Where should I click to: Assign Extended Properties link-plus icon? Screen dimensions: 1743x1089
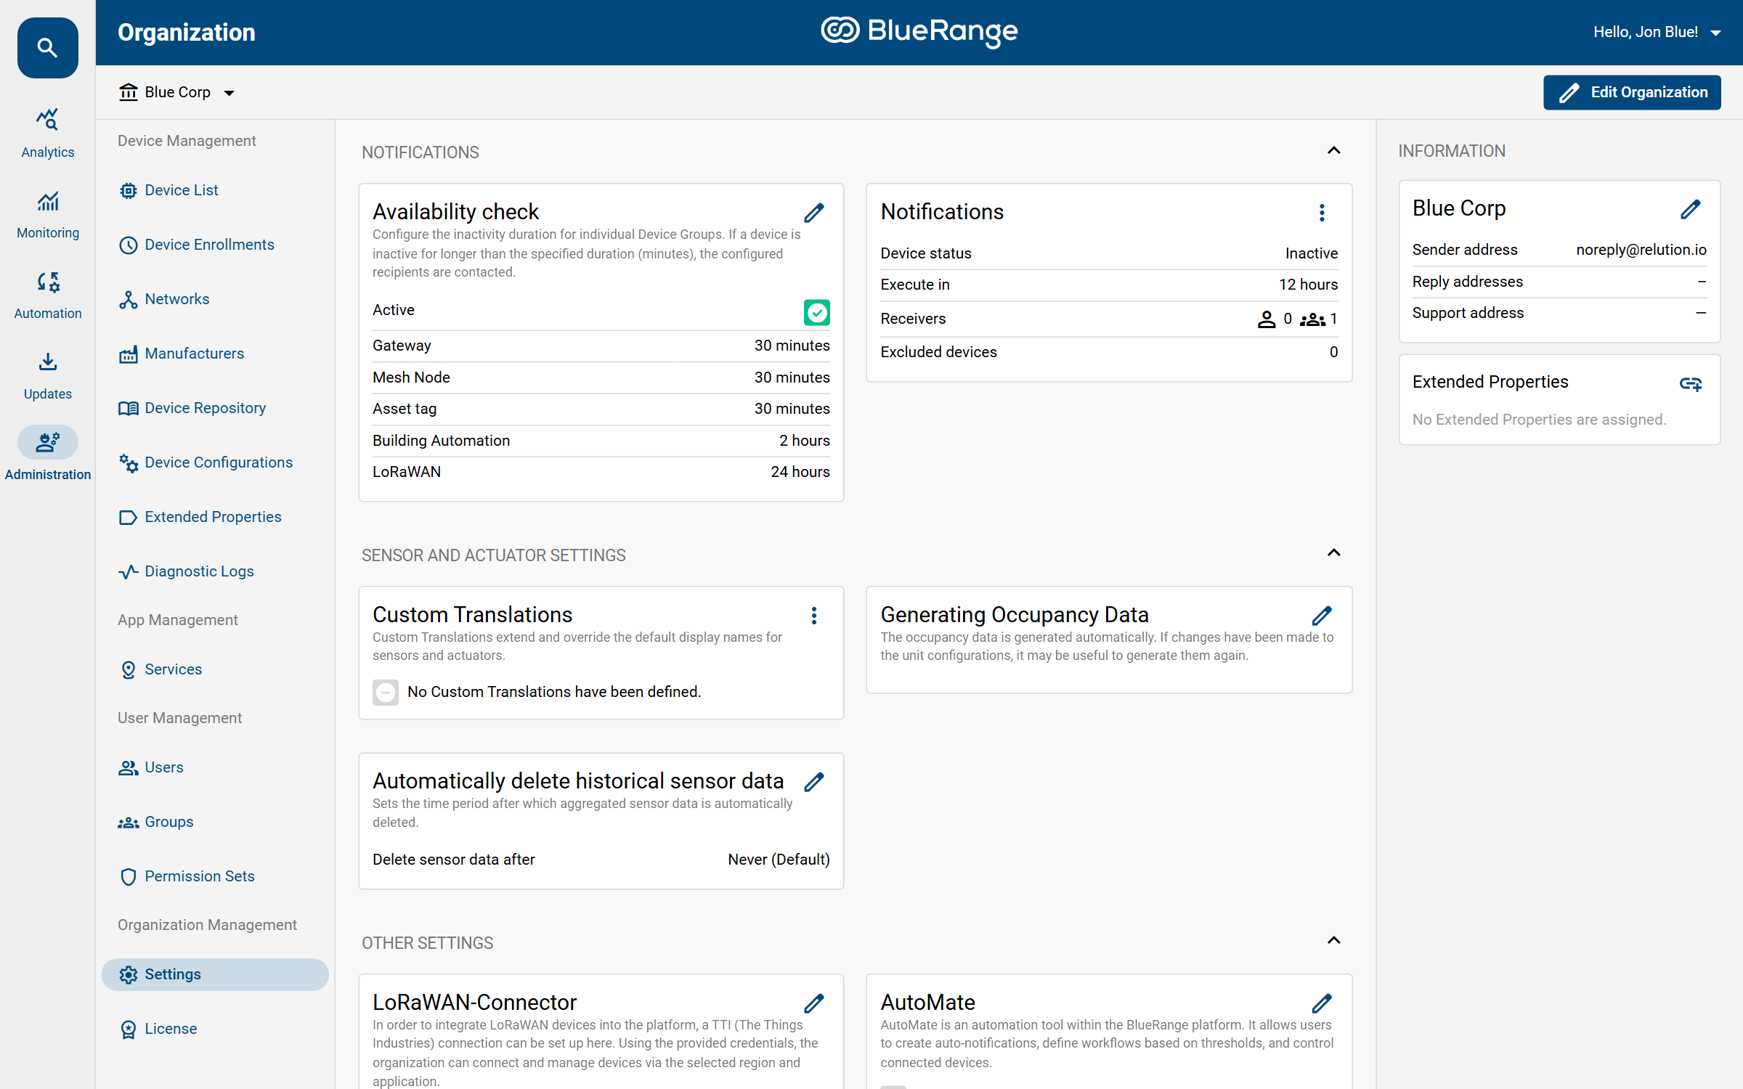[x=1691, y=383]
